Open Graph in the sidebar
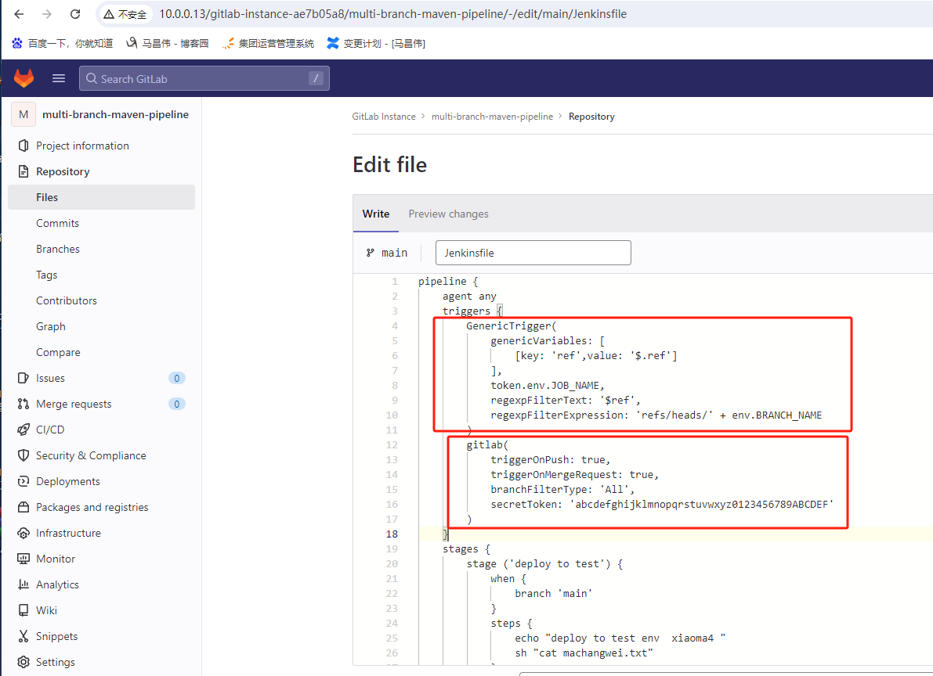Viewport: 933px width, 676px height. pyautogui.click(x=51, y=326)
